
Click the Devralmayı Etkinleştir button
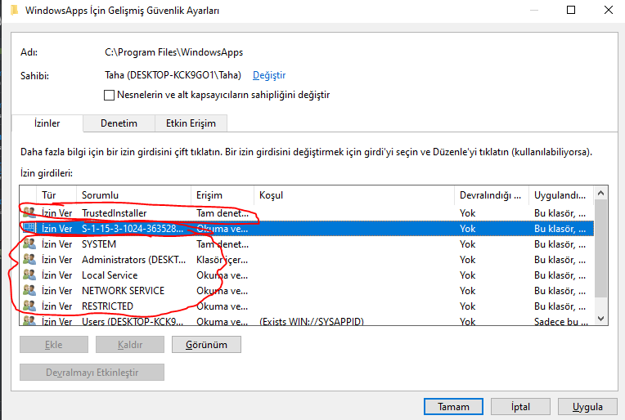(92, 373)
